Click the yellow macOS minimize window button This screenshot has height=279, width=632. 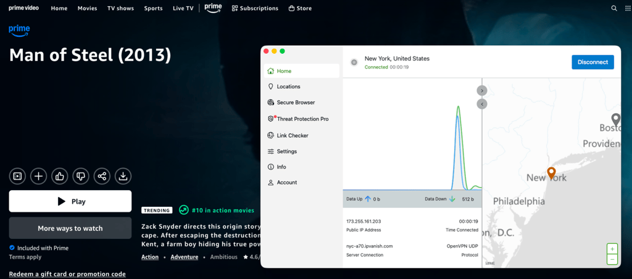click(274, 51)
